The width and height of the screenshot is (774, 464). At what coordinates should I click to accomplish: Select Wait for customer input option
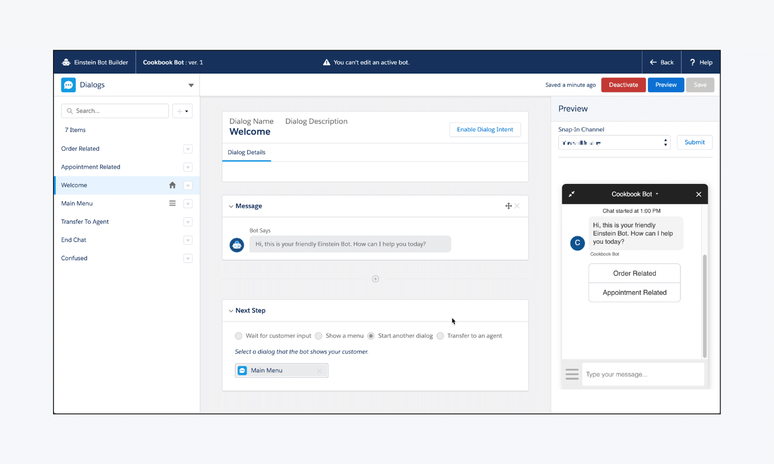tap(239, 336)
